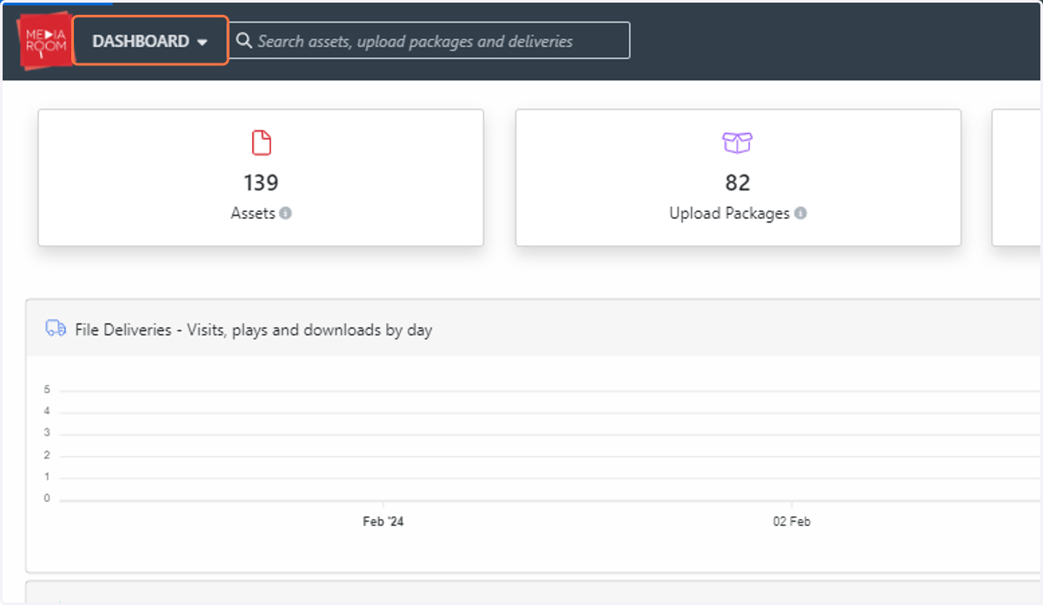Click the 02 Feb axis label
The height and width of the screenshot is (605, 1043).
click(792, 522)
